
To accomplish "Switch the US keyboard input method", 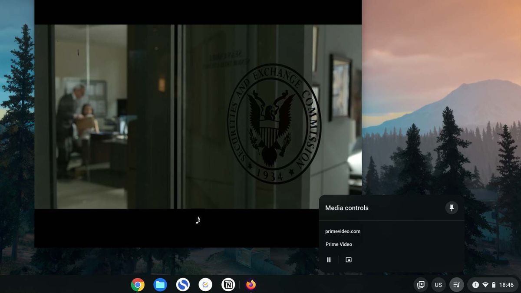I will (438, 284).
